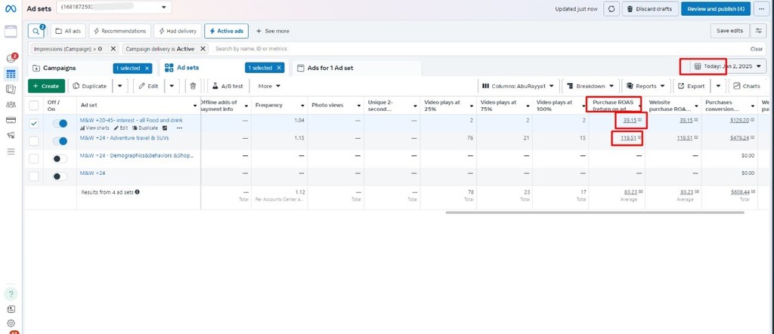Click the search by name, ID or metrics field
The image size is (774, 334).
pos(478,49)
